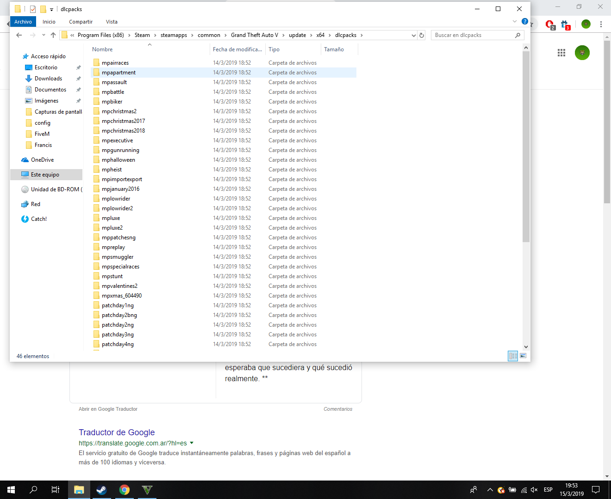This screenshot has width=611, height=499.
Task: Refresh the dlcpacks folder view
Action: click(x=422, y=35)
